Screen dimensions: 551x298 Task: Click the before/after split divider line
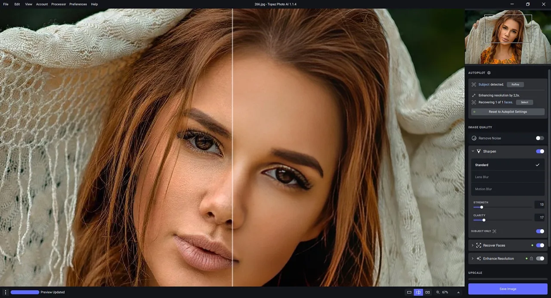point(232,147)
